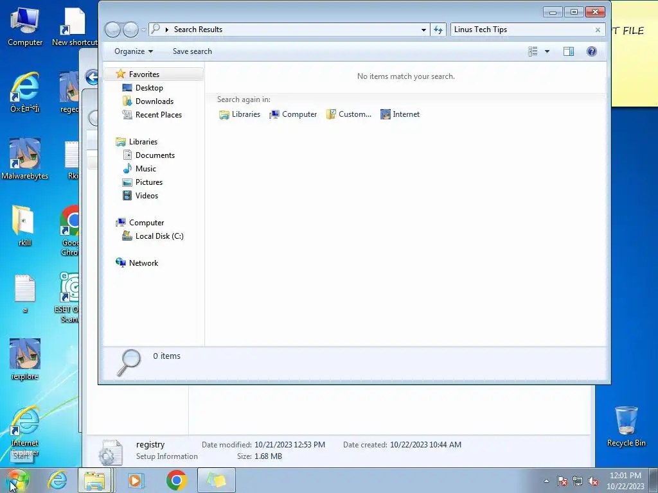658x493 pixels.
Task: Click the magnifier icon in details pane
Action: pos(129,363)
